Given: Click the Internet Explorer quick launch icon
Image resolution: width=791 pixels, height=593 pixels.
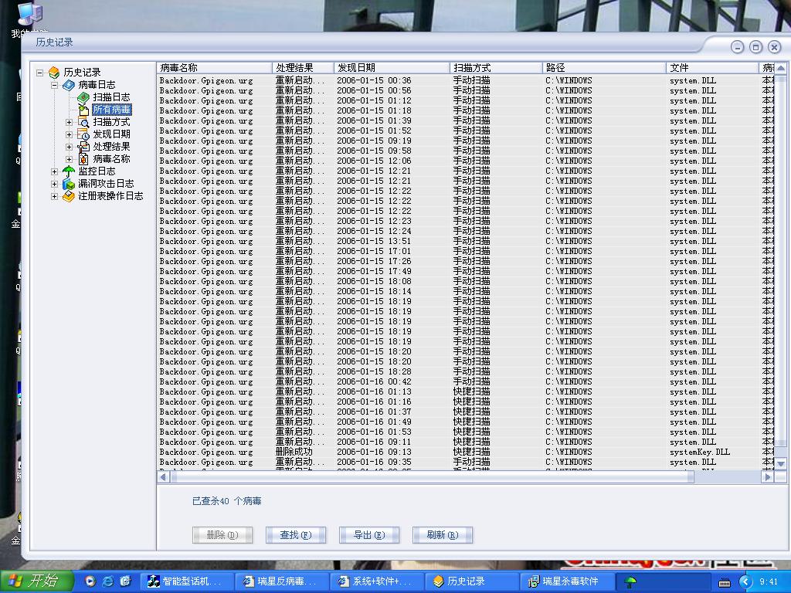Looking at the screenshot, I should pyautogui.click(x=108, y=581).
